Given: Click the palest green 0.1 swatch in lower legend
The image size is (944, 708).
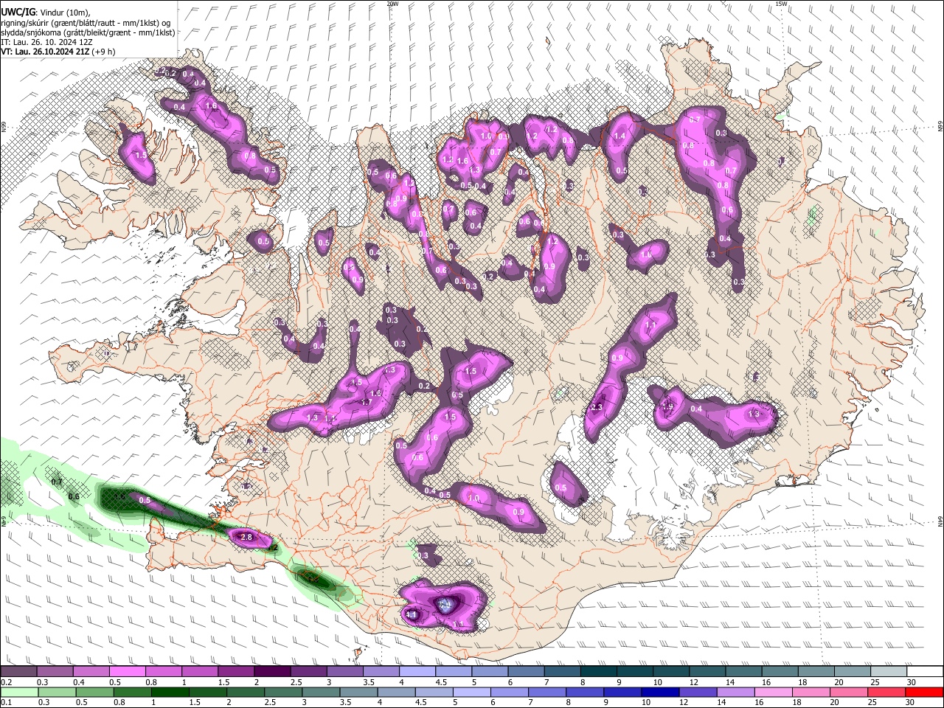Looking at the screenshot, I should click(18, 692).
